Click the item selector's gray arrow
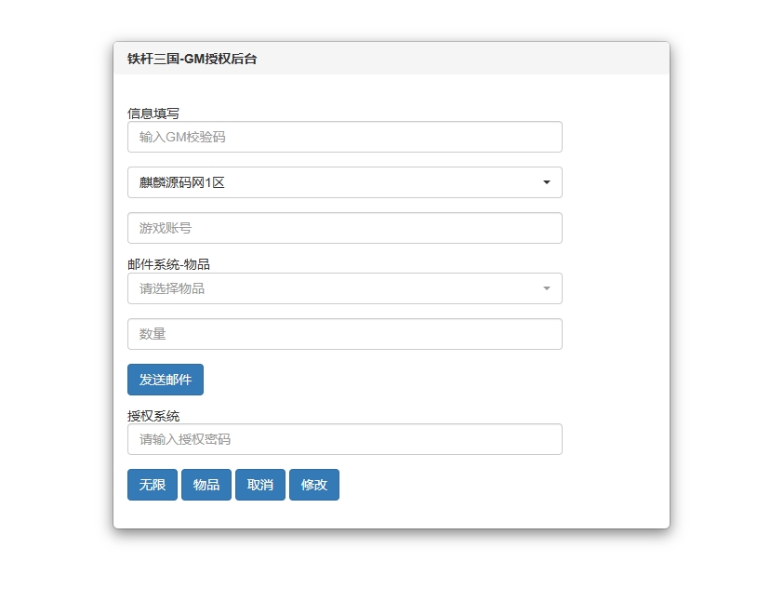The width and height of the screenshot is (757, 615). pyautogui.click(x=547, y=288)
